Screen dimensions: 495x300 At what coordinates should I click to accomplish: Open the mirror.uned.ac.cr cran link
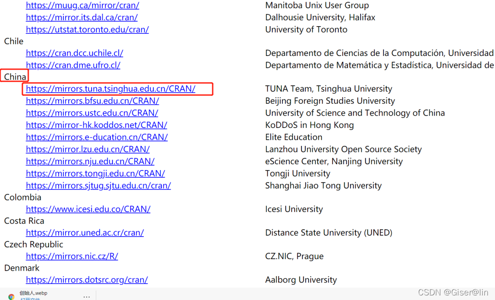(x=85, y=233)
